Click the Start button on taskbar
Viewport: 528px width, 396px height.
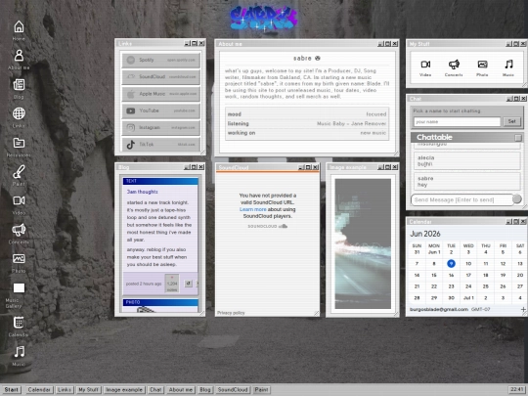(x=11, y=389)
